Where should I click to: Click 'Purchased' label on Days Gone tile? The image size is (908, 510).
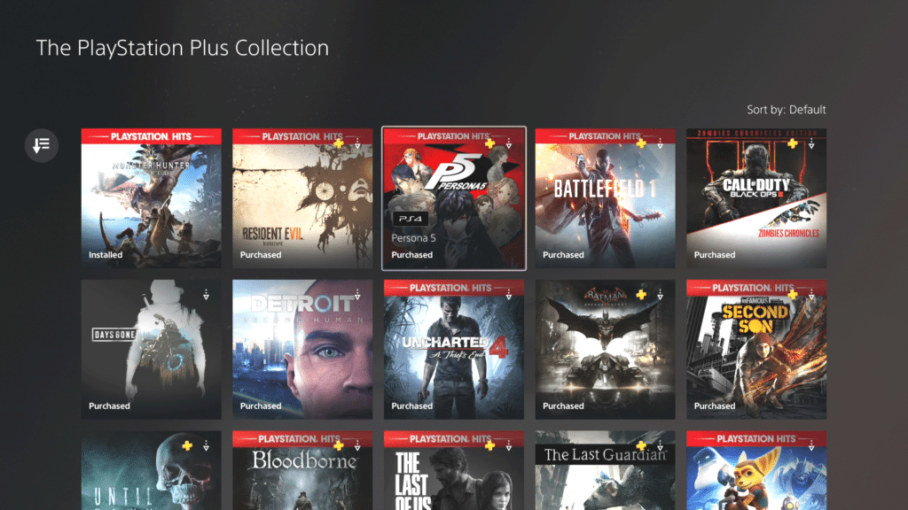(x=109, y=406)
